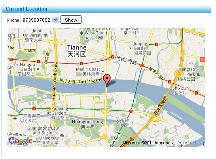216x159 pixels.
Task: Select the 9739807892 phone combo box
Action: point(40,20)
